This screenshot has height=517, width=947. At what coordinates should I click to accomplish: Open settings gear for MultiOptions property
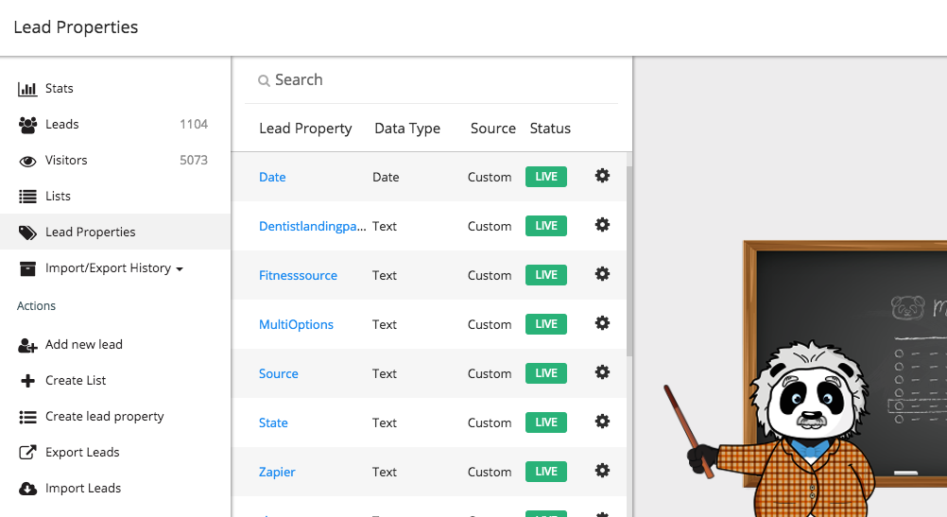(x=602, y=323)
